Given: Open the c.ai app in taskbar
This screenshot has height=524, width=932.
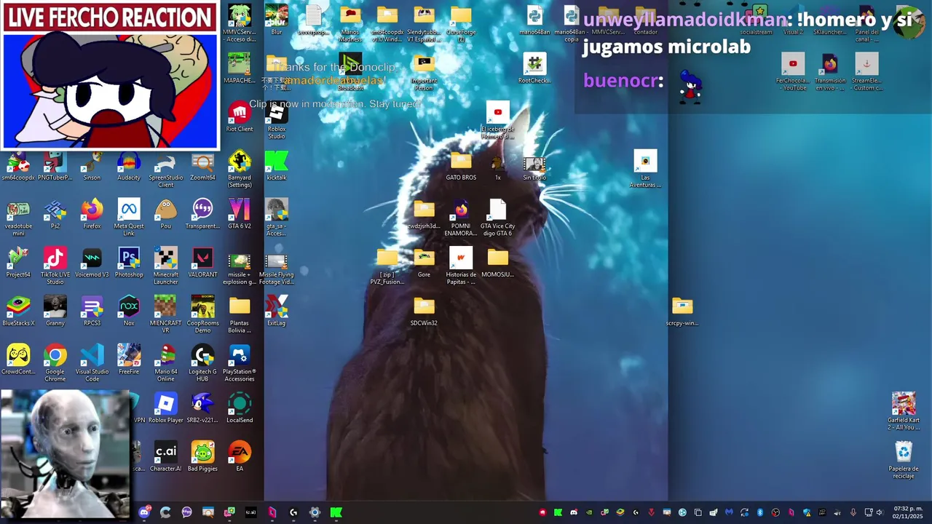Looking at the screenshot, I should pyautogui.click(x=250, y=512).
